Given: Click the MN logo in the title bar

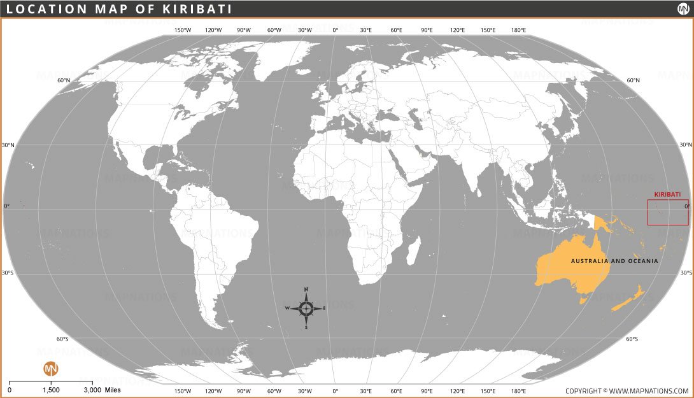Looking at the screenshot, I should click(683, 9).
